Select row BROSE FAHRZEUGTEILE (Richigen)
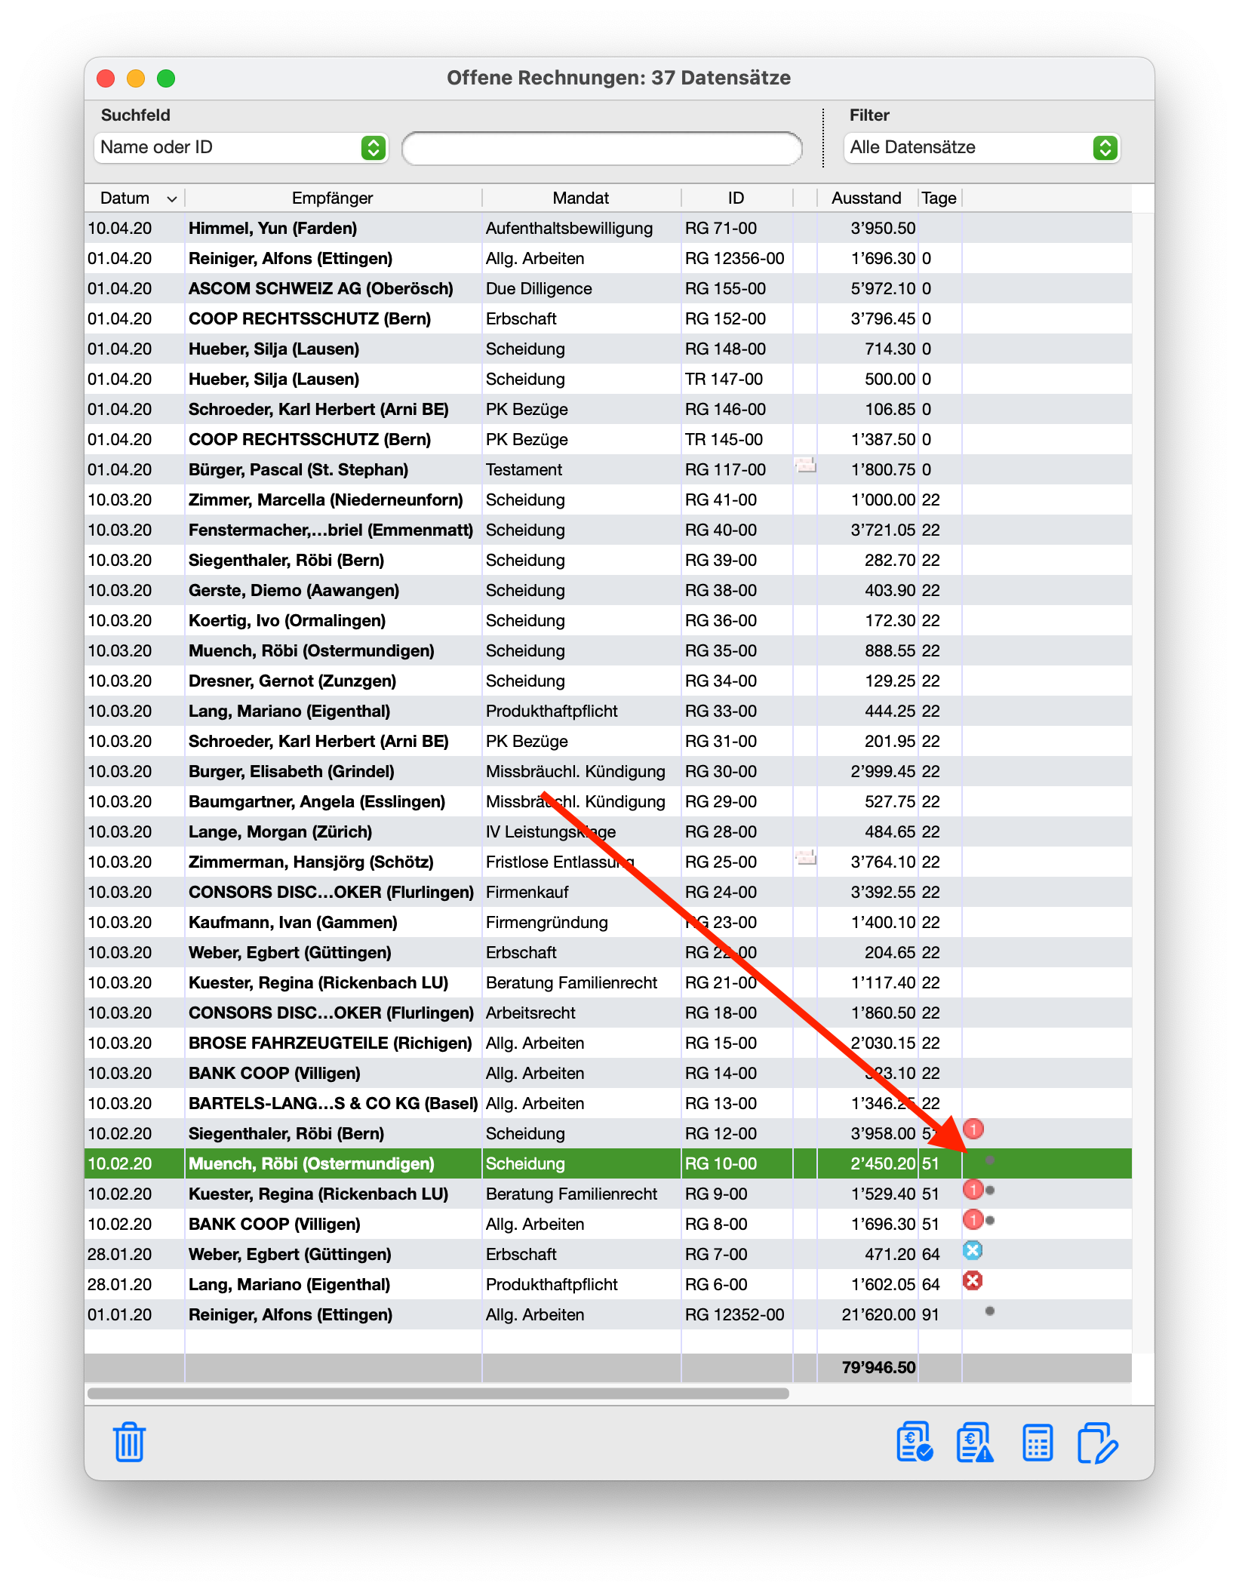Screen dimensions: 1239x1592 point(608,1043)
